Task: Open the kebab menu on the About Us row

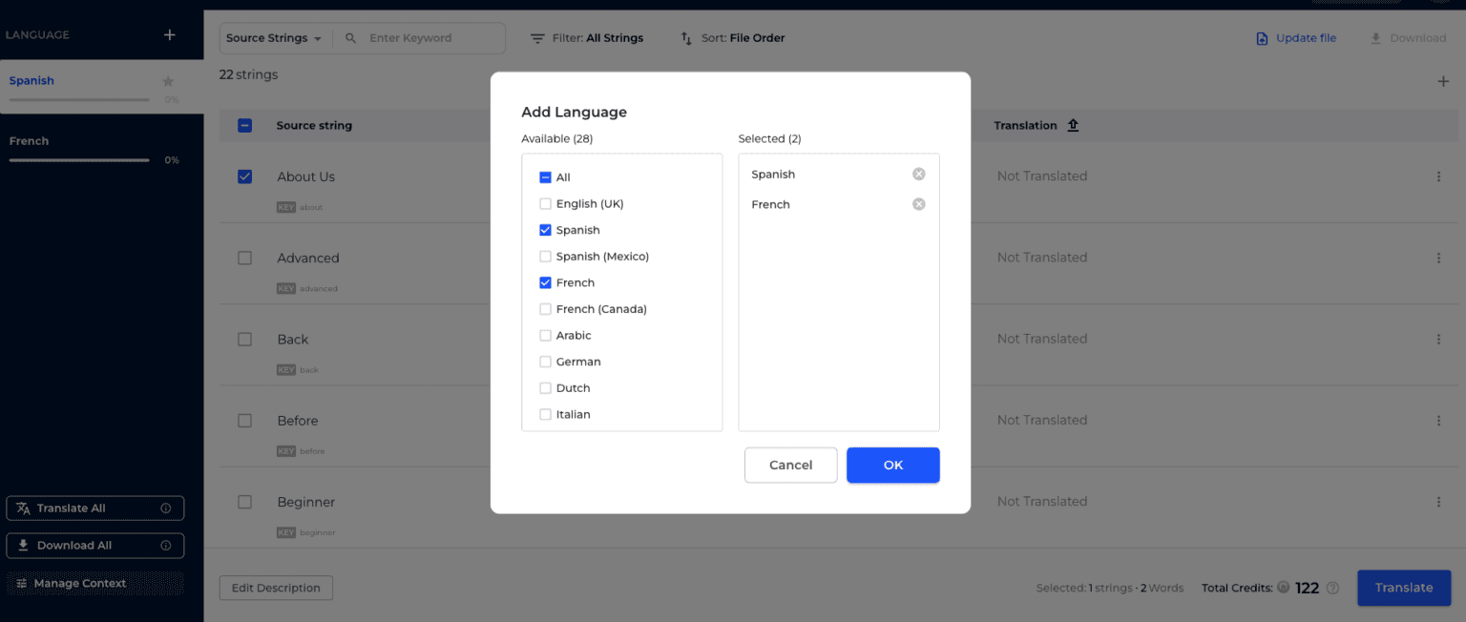Action: click(x=1439, y=176)
